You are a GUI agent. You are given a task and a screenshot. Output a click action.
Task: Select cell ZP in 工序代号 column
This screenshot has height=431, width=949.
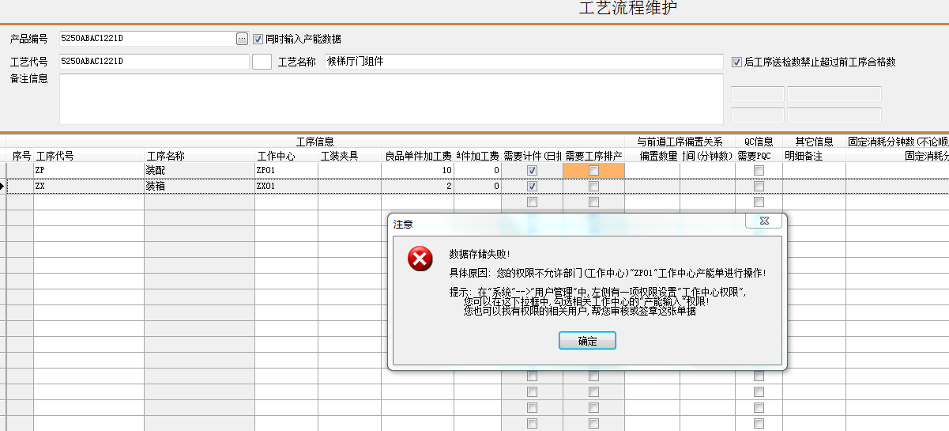tap(88, 171)
